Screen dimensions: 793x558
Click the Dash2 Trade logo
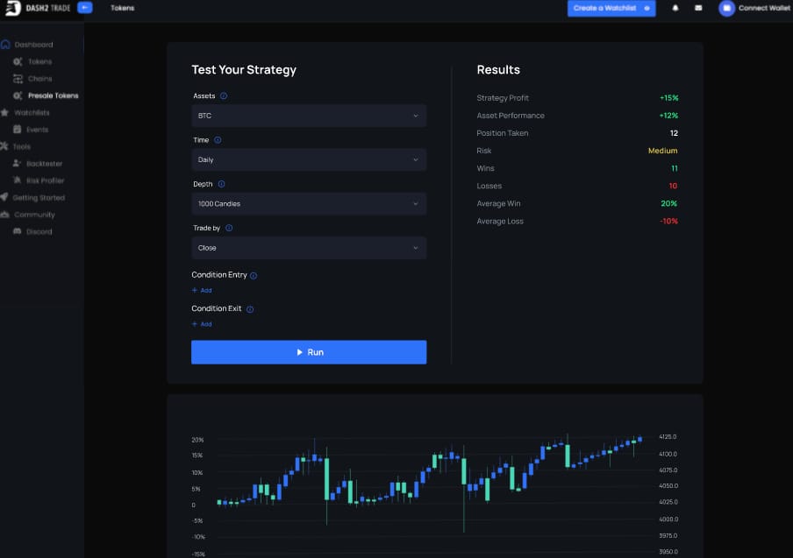coord(38,8)
